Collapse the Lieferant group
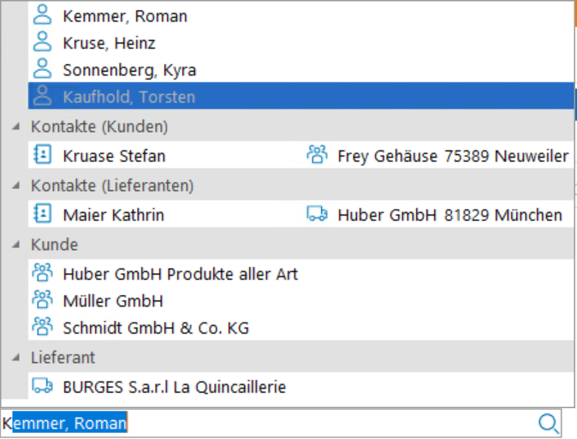The width and height of the screenshot is (577, 439). click(16, 358)
